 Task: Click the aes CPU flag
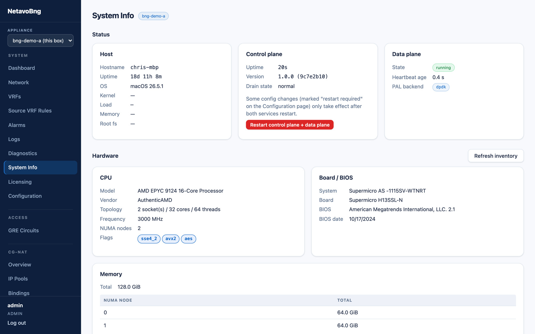tap(188, 239)
